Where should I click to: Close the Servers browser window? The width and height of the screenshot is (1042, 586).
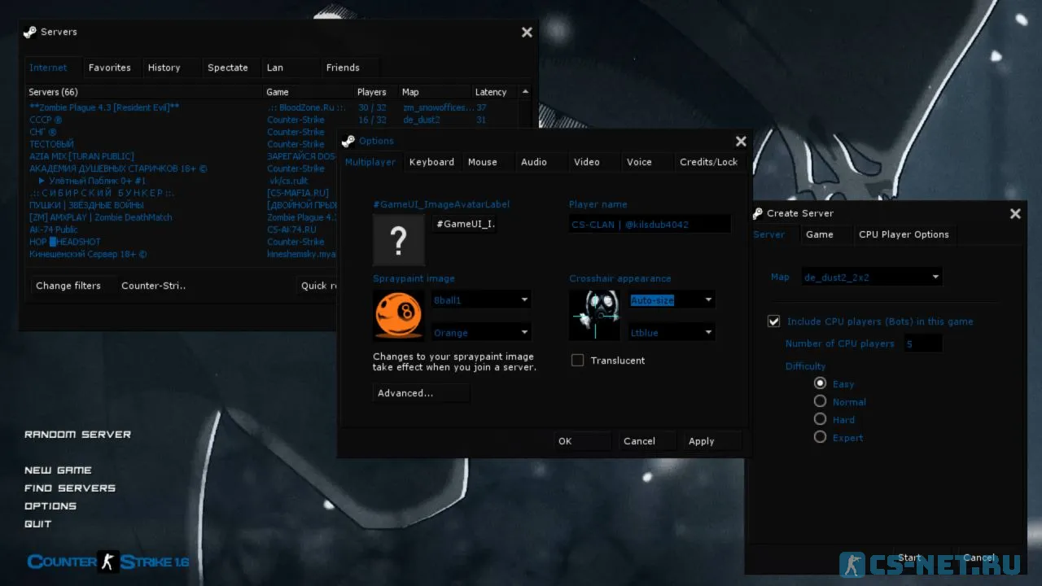[x=527, y=33]
